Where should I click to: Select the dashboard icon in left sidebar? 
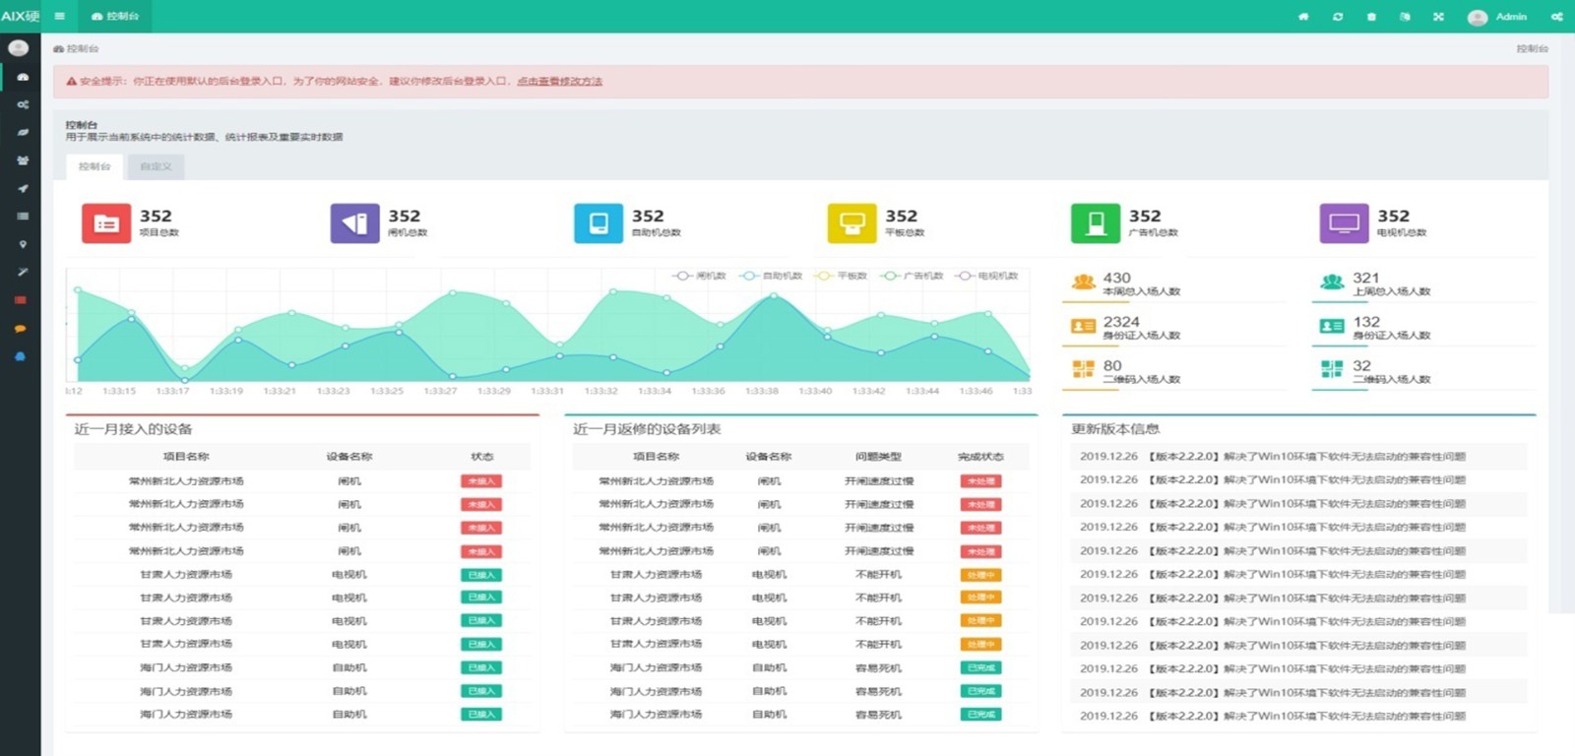coord(22,77)
